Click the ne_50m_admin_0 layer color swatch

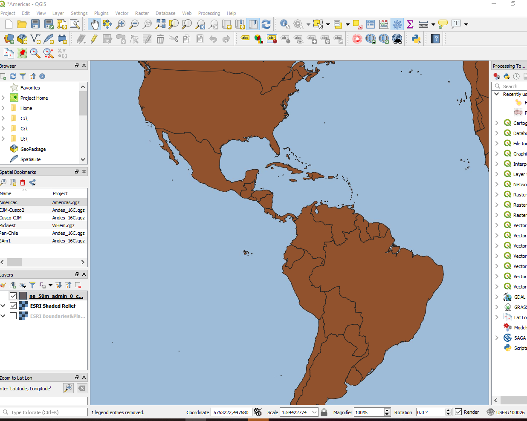[x=23, y=296]
